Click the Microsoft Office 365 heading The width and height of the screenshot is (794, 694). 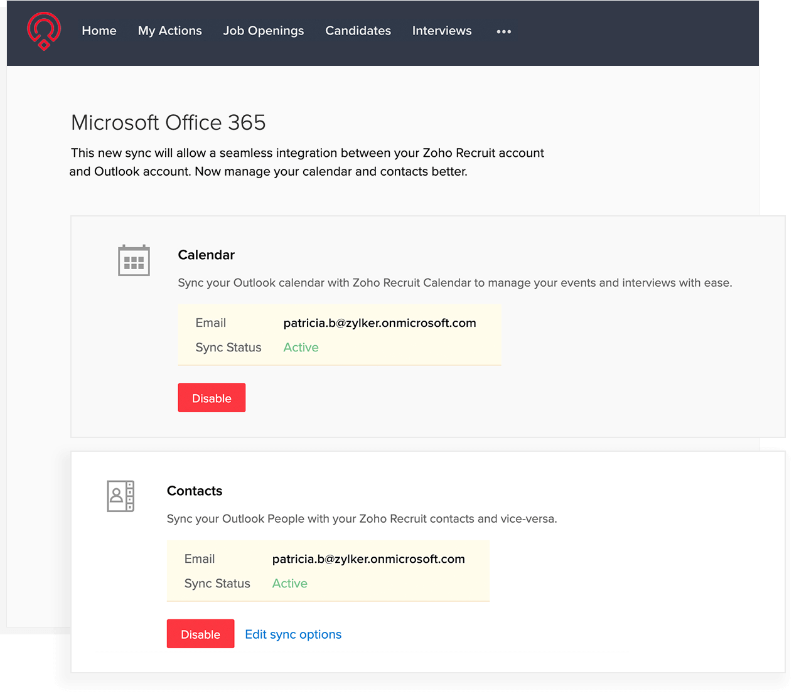click(168, 122)
